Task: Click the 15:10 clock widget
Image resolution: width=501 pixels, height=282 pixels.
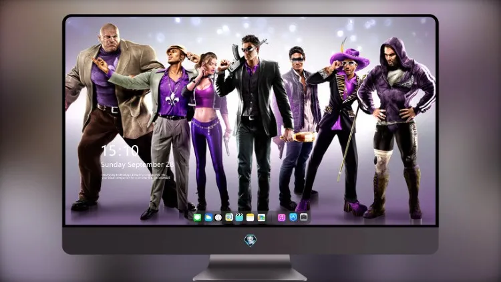Action: [x=120, y=150]
